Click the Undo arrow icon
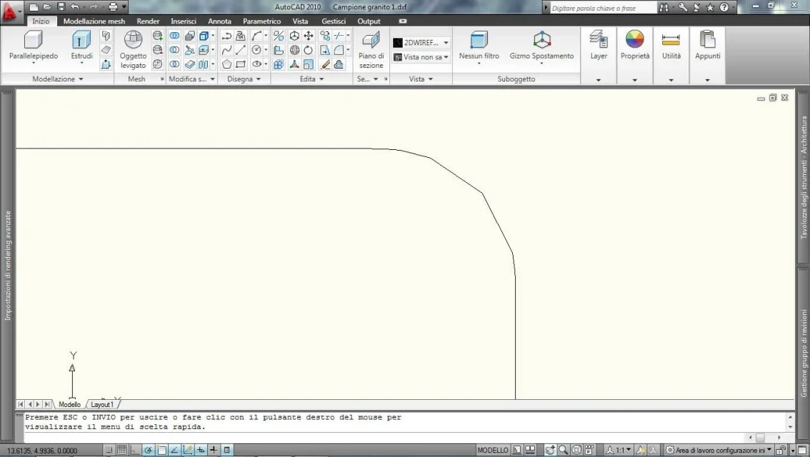810x457 pixels. 75,6
